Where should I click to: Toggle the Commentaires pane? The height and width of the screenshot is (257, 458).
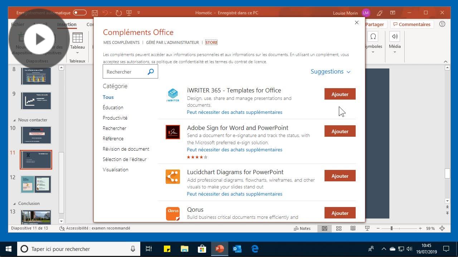click(x=412, y=24)
